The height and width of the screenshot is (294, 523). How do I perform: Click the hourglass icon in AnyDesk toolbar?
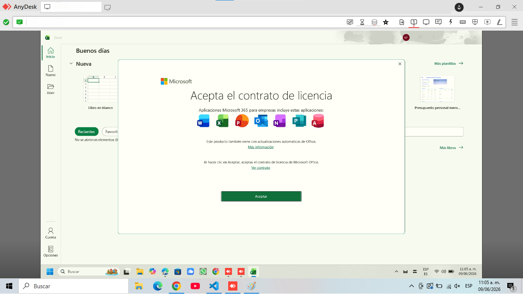[x=362, y=22]
